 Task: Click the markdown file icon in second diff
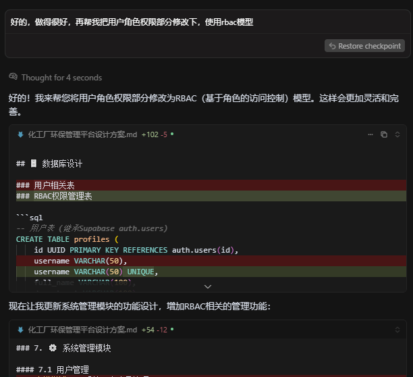(21, 330)
